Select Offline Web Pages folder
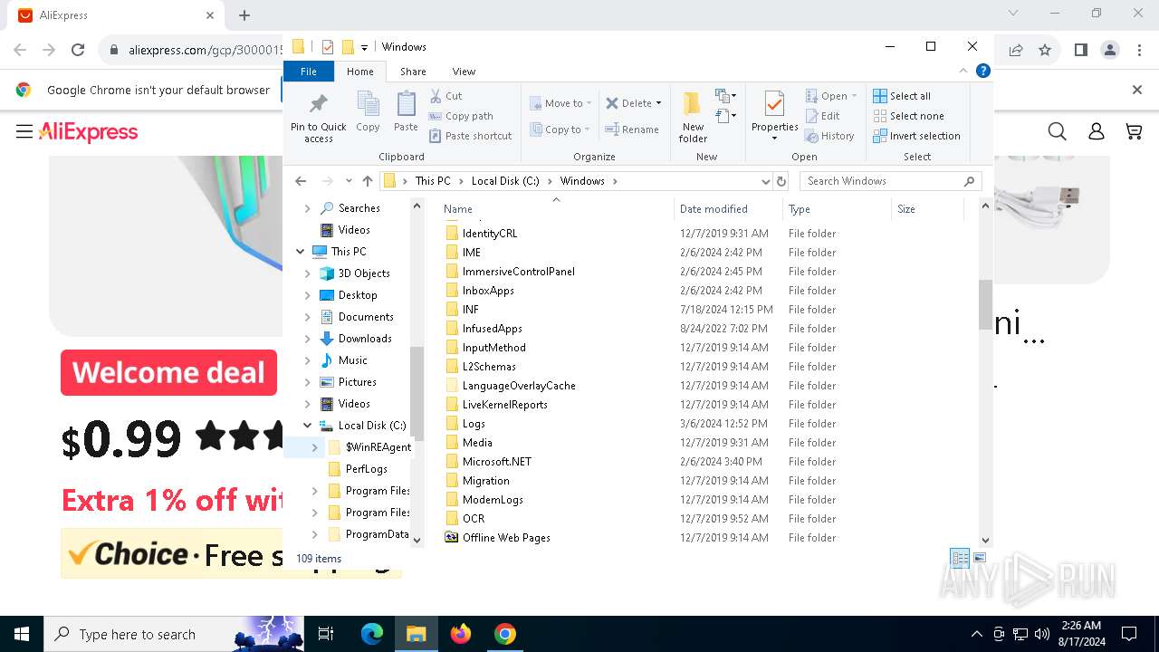 pos(506,538)
